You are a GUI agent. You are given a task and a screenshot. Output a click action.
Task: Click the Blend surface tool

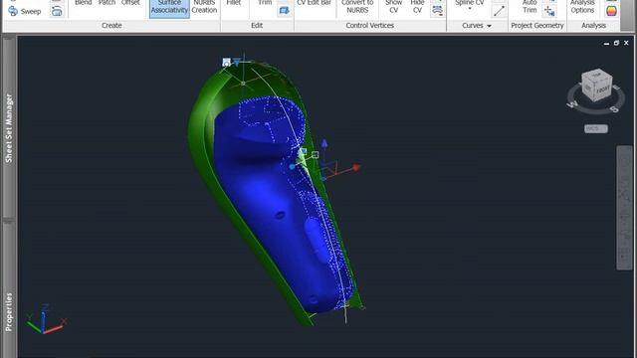coord(84,3)
